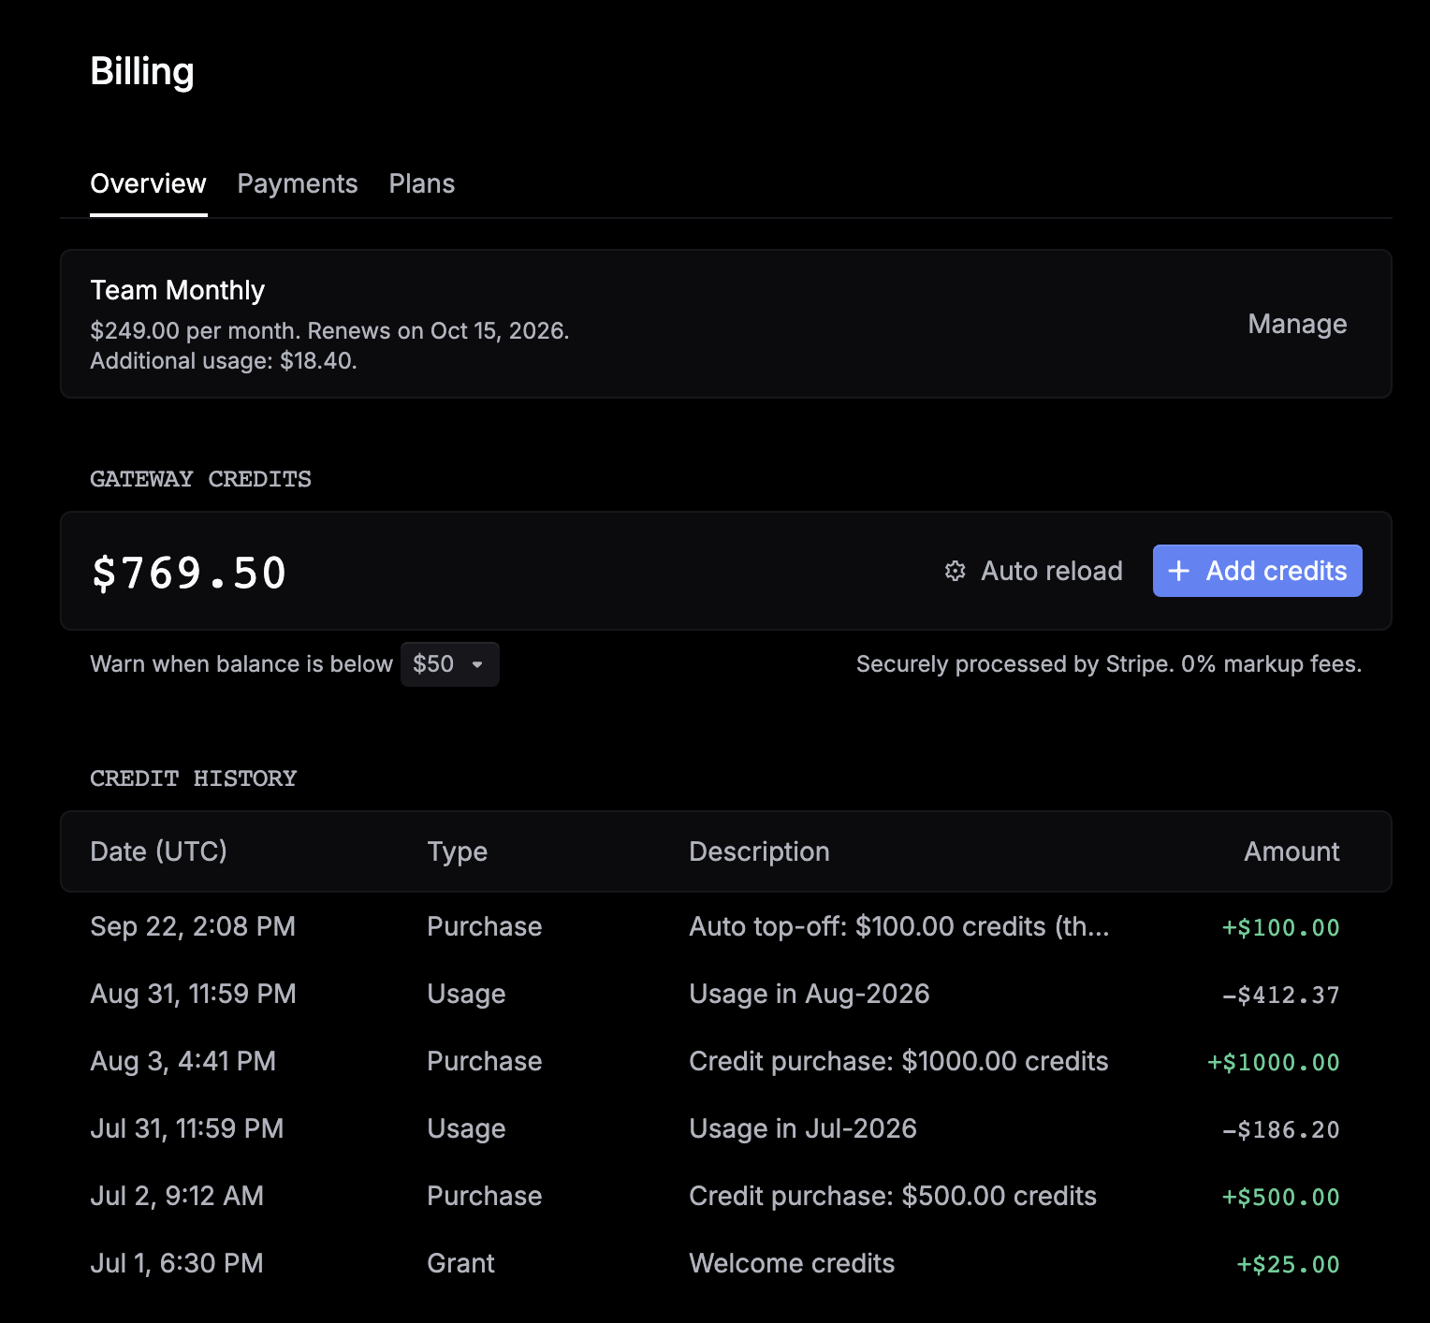This screenshot has width=1430, height=1323.
Task: Click Credit purchase: $500.00 credits description
Action: click(893, 1196)
